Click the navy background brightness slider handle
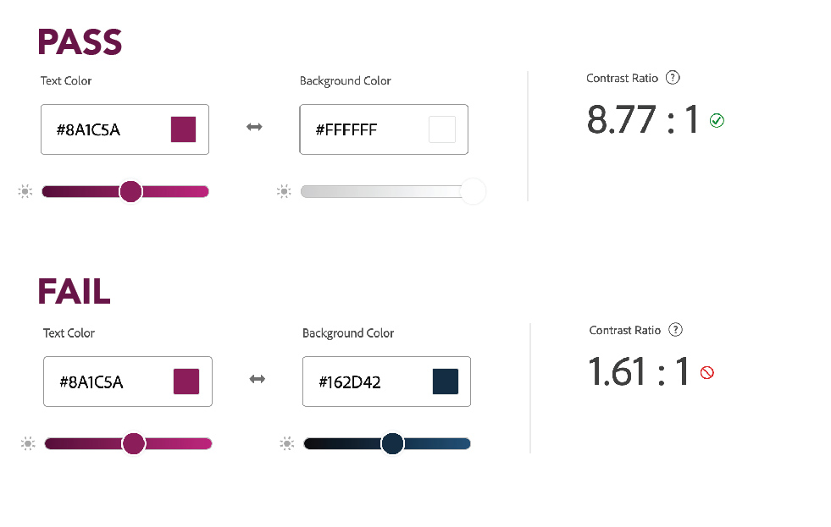The width and height of the screenshot is (831, 527). pos(392,443)
